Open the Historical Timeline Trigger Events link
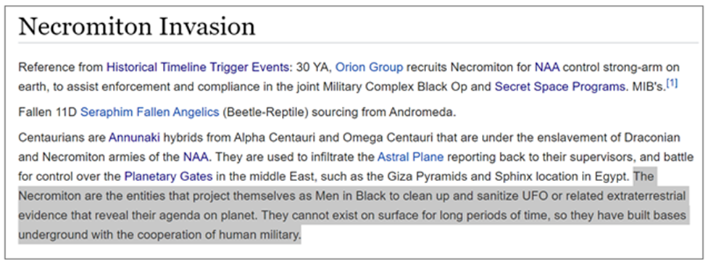The height and width of the screenshot is (265, 708). point(199,68)
